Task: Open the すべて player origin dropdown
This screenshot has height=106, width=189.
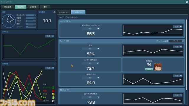Action: 177,41
